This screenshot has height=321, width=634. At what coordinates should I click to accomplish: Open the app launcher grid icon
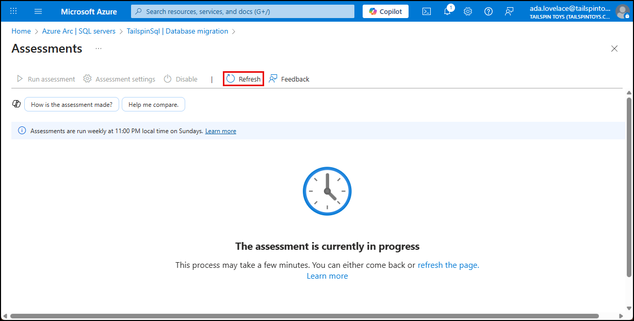tap(13, 11)
